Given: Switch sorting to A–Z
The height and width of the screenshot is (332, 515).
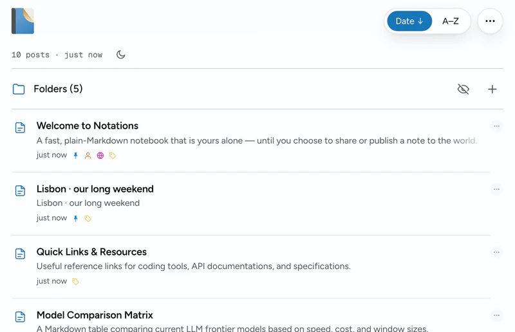Looking at the screenshot, I should point(450,21).
